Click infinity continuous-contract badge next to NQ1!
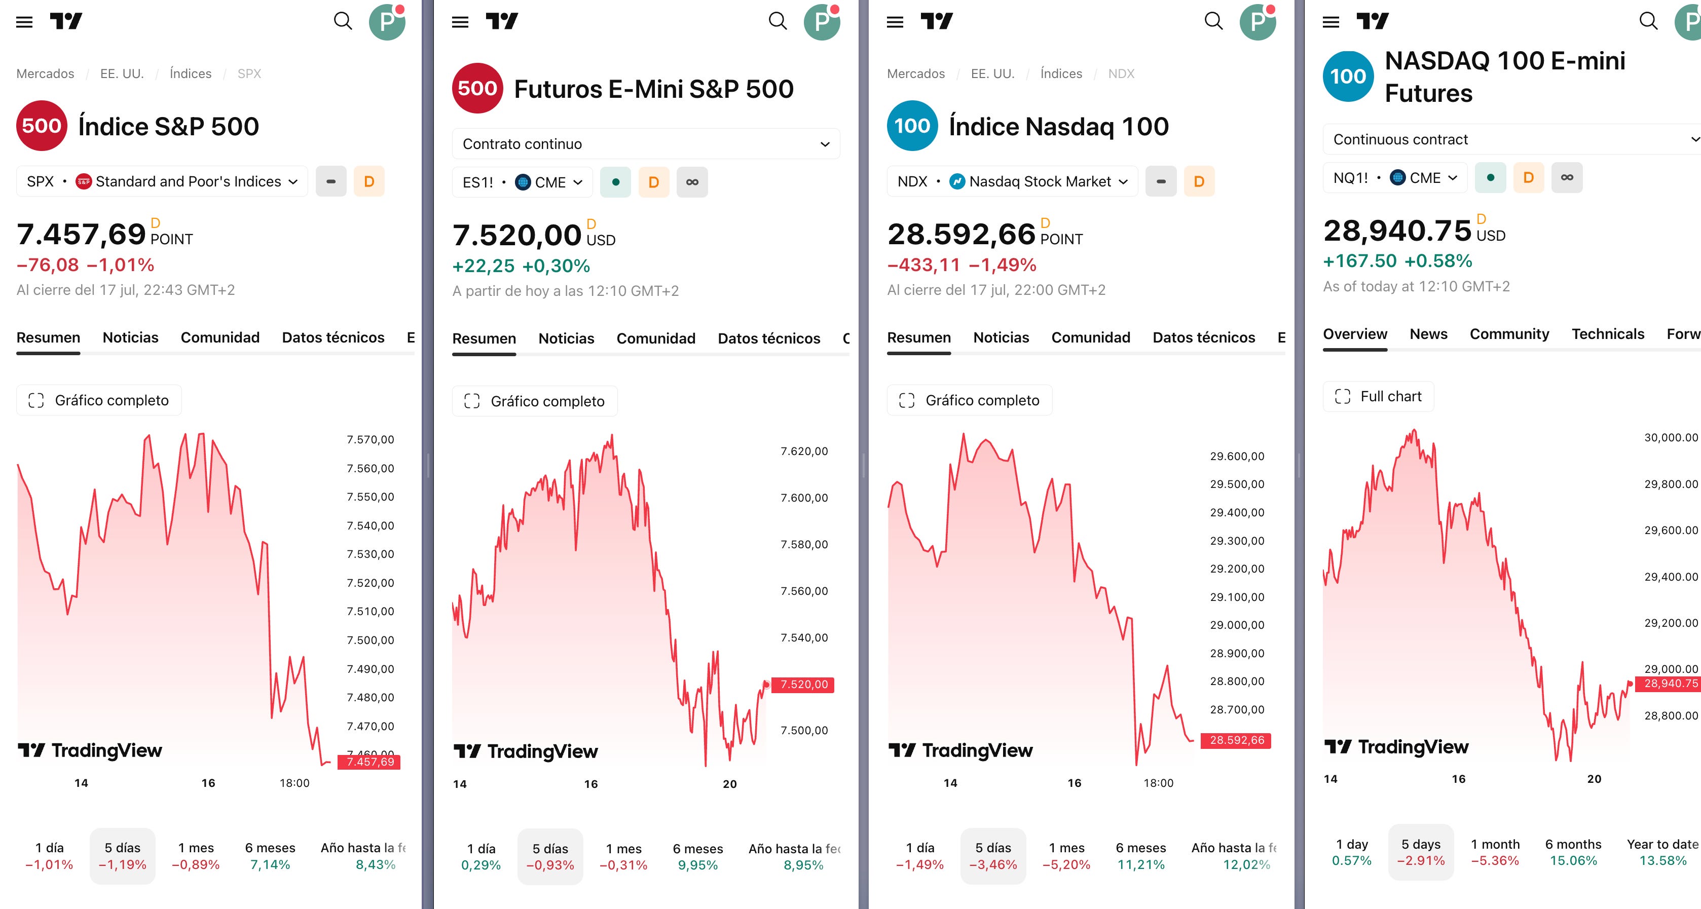The image size is (1701, 909). click(x=1567, y=177)
